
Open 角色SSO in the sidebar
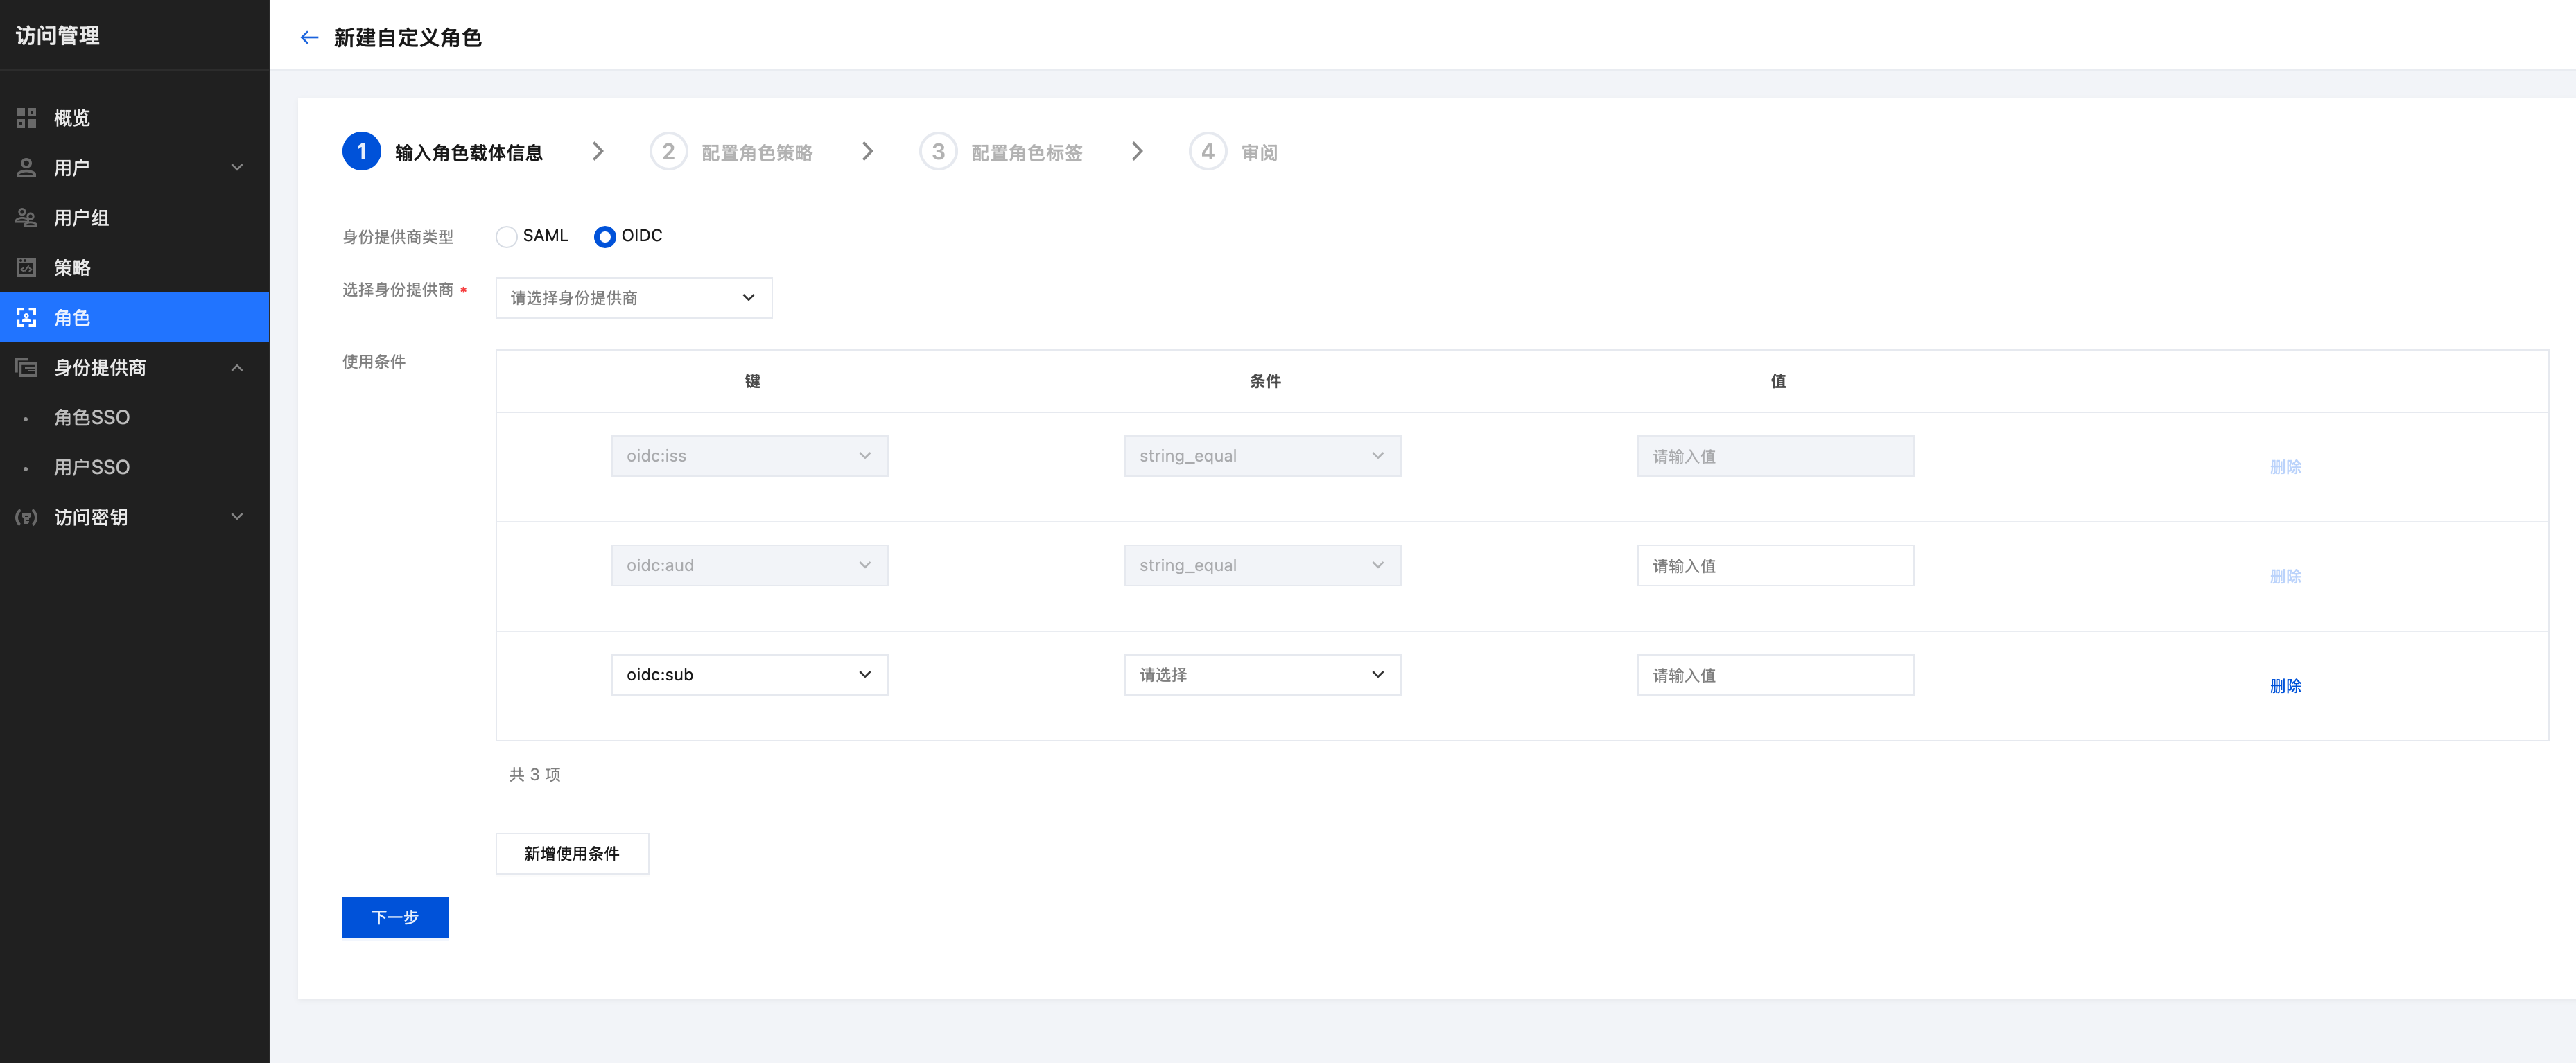coord(92,418)
